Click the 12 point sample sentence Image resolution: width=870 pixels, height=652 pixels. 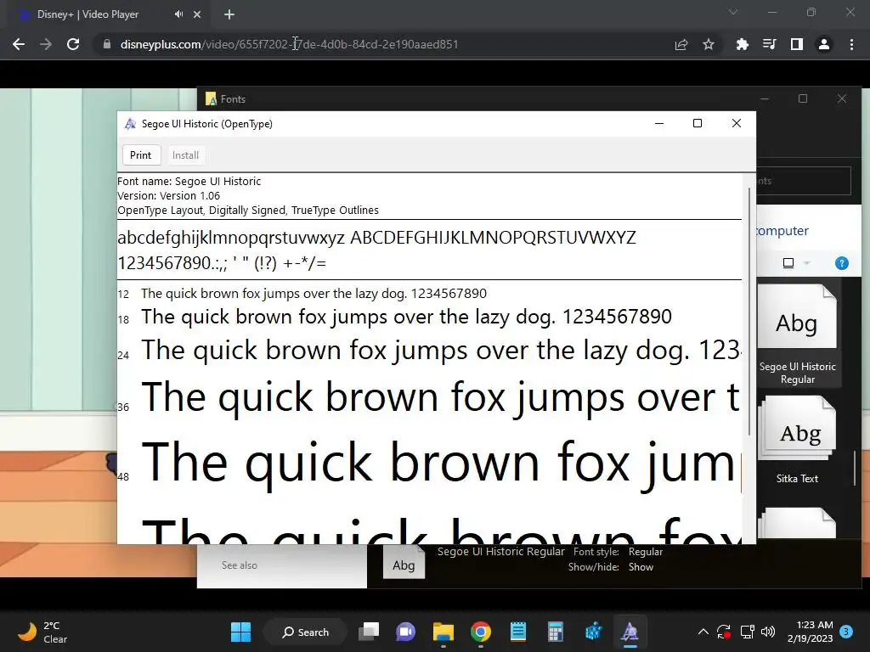pos(314,293)
